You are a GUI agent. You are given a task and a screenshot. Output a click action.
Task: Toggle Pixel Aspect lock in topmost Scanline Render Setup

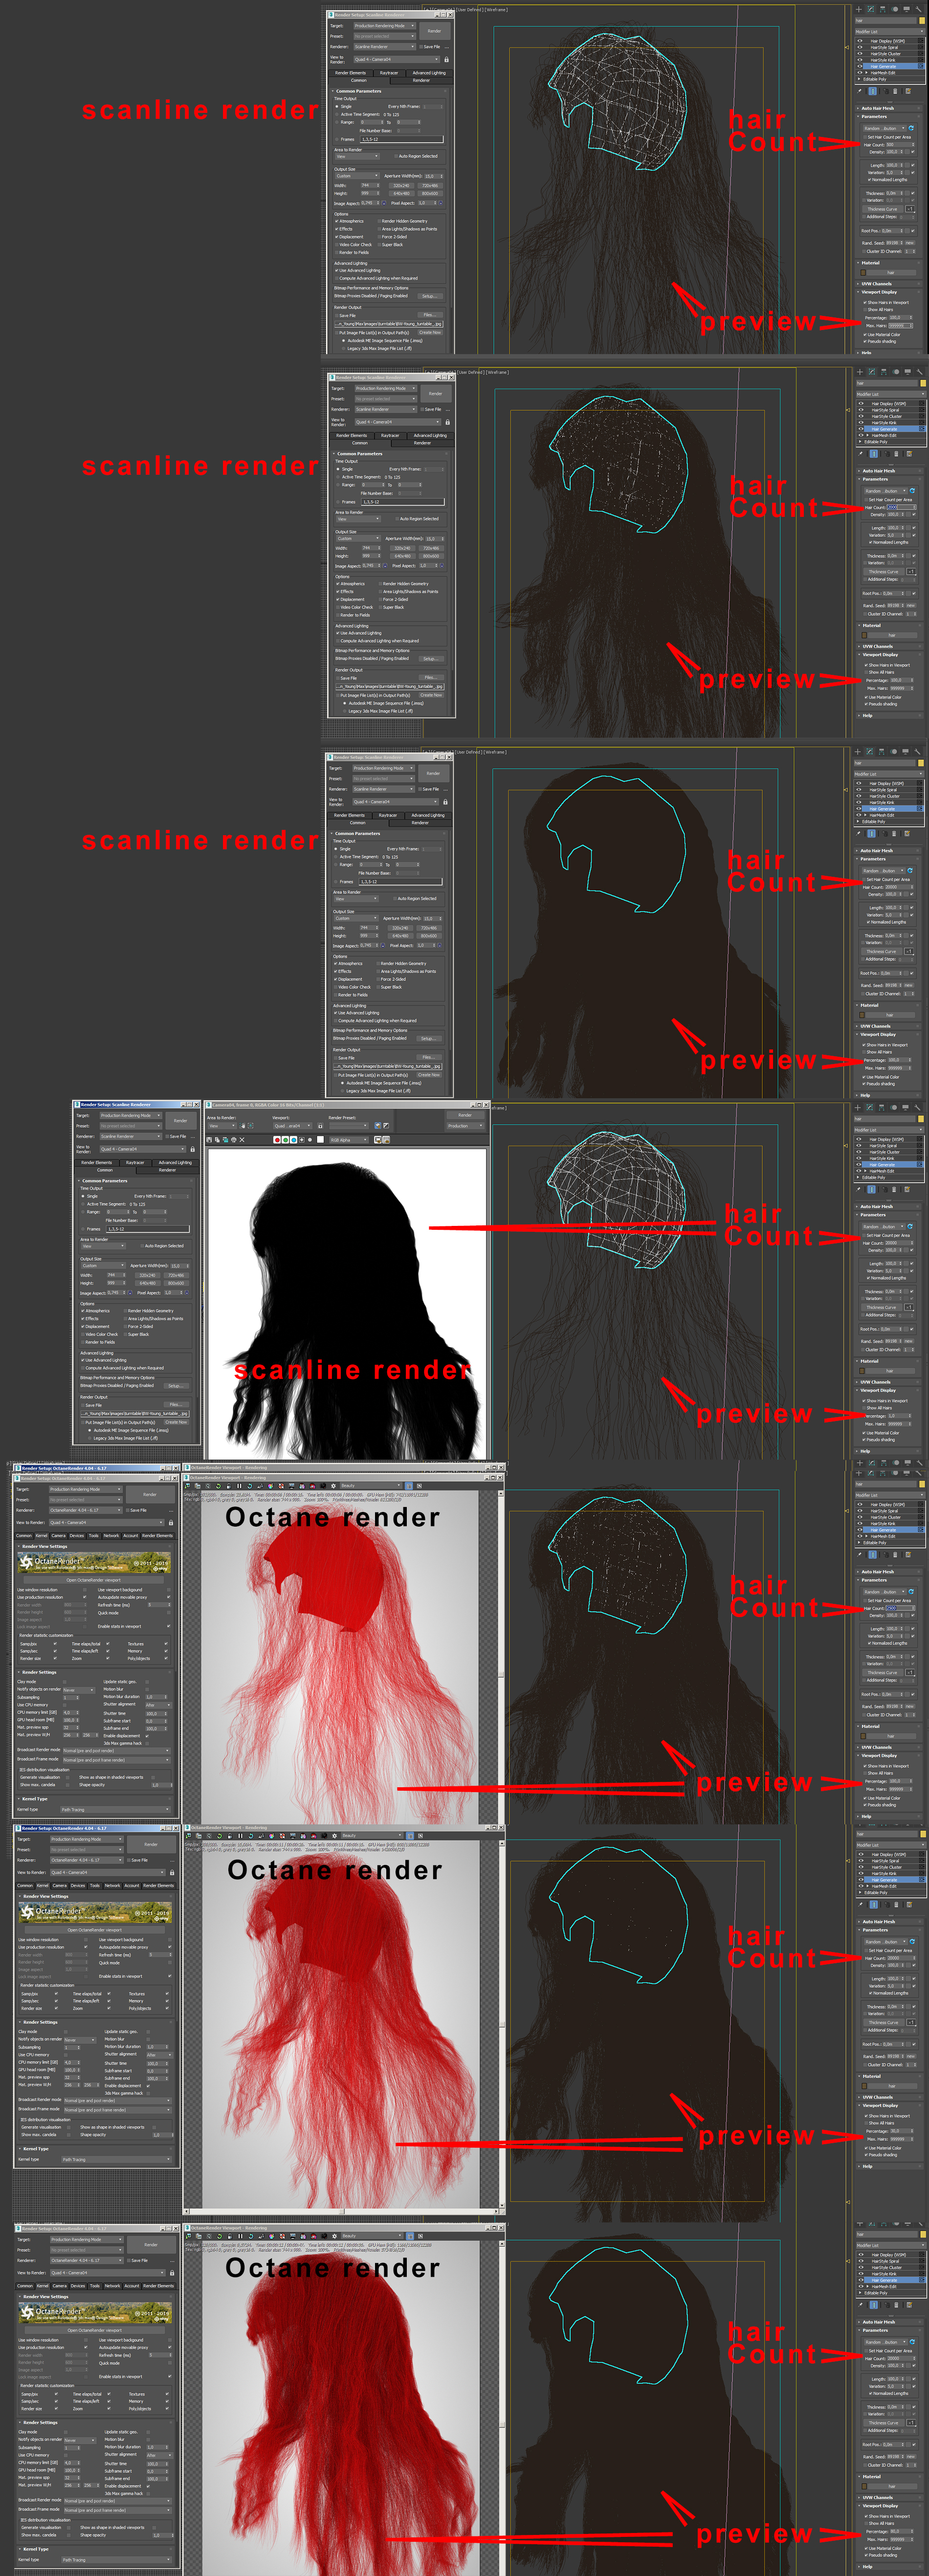click(441, 203)
